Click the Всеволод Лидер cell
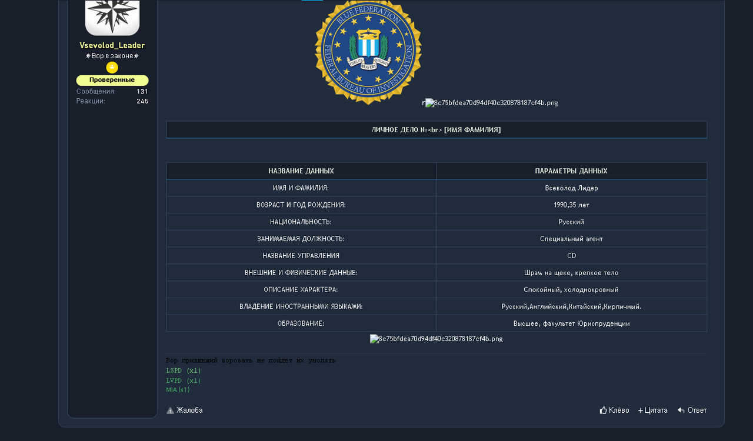Viewport: 753px width, 441px height. (x=571, y=188)
